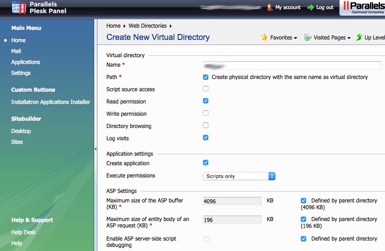Image resolution: width=385 pixels, height=251 pixels.
Task: Click the Application settings section label
Action: pyautogui.click(x=130, y=154)
